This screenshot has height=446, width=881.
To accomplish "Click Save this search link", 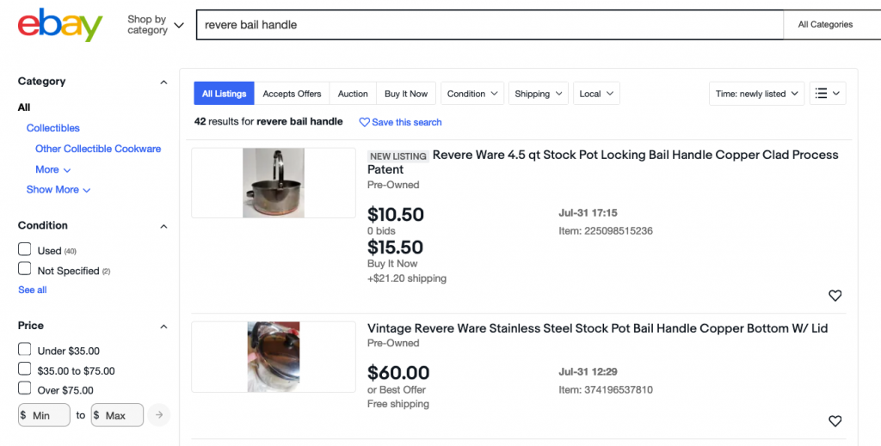I will click(x=407, y=122).
